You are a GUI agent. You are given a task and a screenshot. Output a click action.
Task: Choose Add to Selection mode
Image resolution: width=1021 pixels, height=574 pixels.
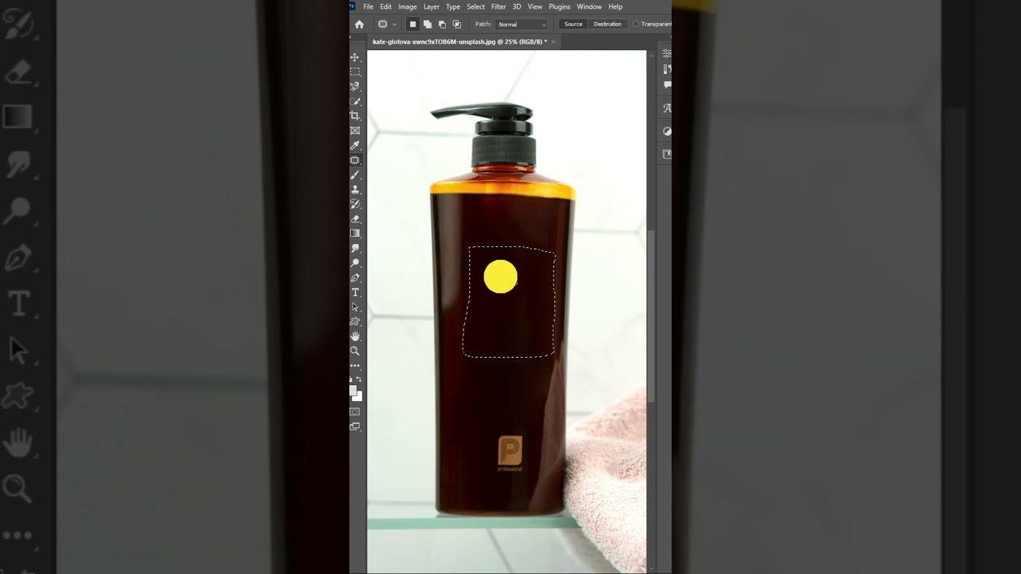click(428, 24)
